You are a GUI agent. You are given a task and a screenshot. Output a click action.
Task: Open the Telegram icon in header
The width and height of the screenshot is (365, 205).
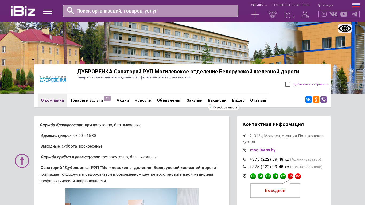354,14
